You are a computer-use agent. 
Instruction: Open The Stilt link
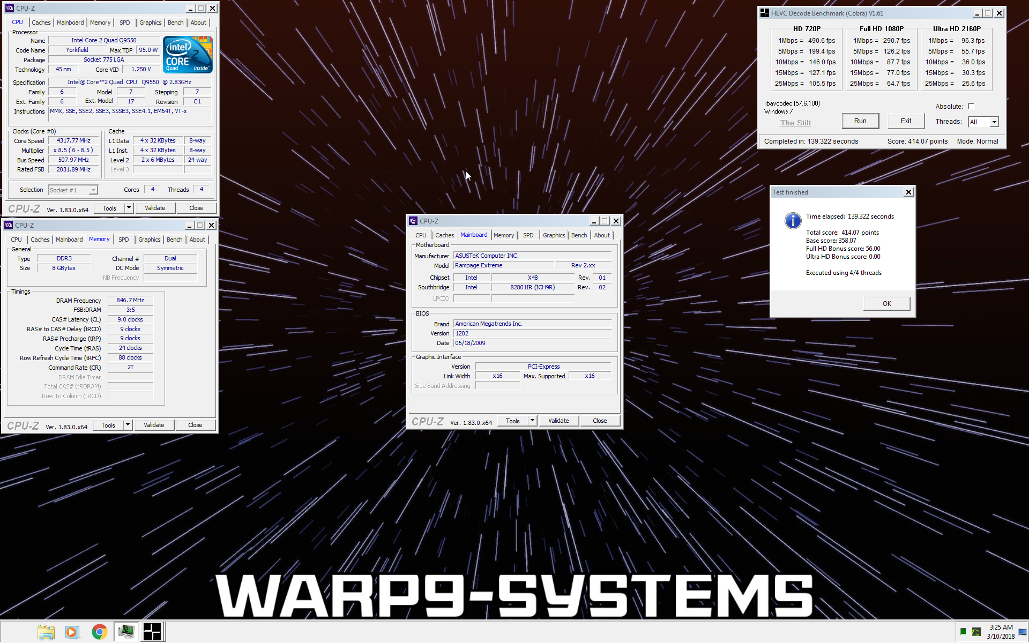795,123
